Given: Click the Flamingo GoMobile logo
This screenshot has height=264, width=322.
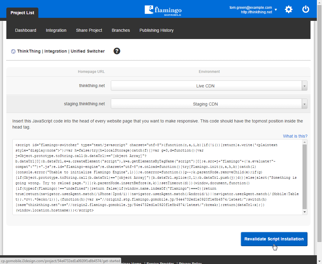Looking at the screenshot, I should point(163,11).
